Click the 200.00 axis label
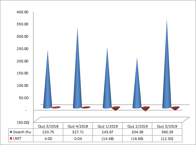 23,61
